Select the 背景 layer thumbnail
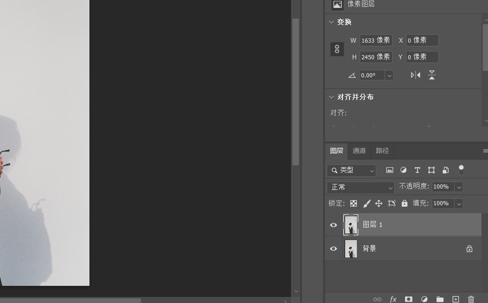 351,248
